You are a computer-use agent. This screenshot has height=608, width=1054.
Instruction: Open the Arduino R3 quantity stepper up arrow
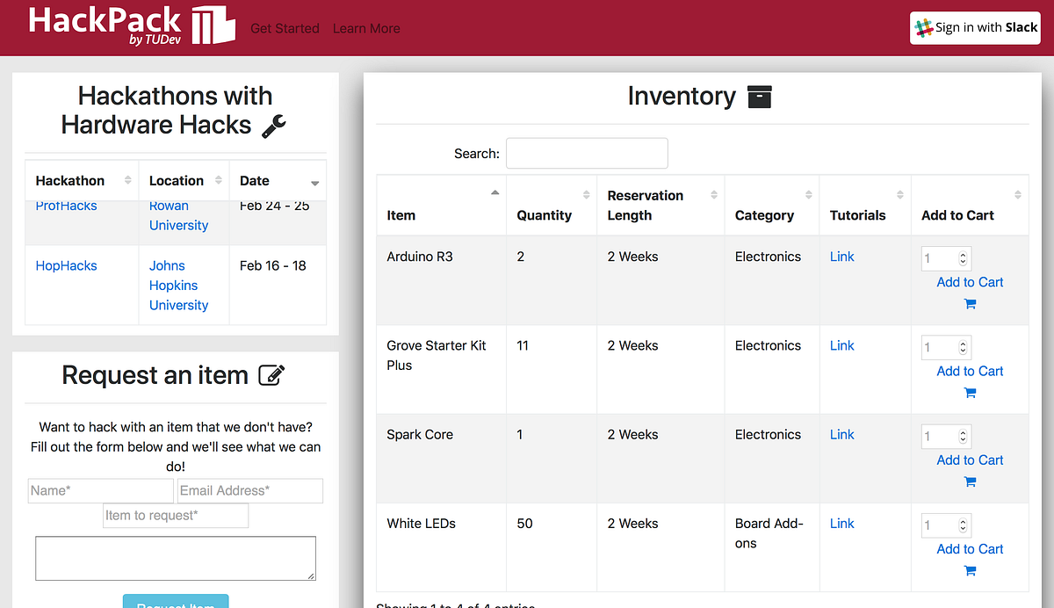[x=964, y=253]
